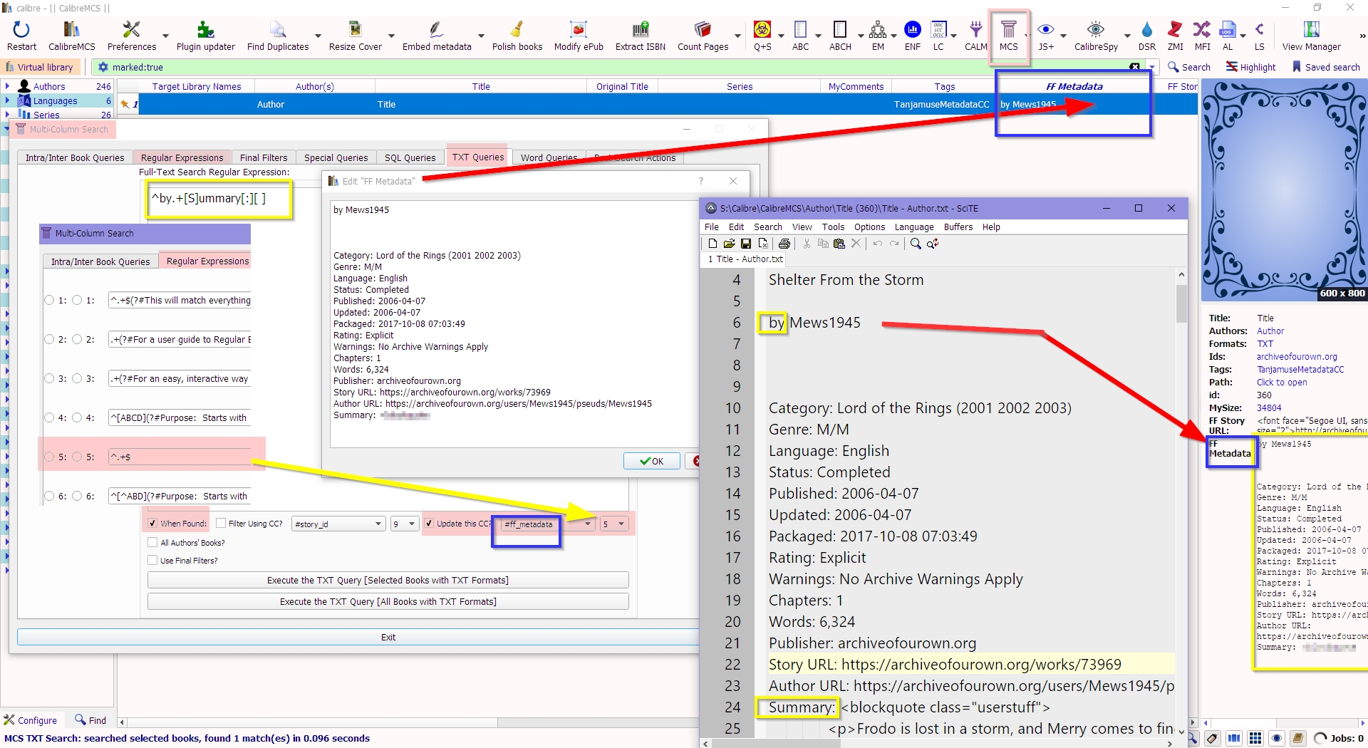The height and width of the screenshot is (748, 1368).
Task: Click the Restart toolbar icon
Action: pyautogui.click(x=21, y=30)
